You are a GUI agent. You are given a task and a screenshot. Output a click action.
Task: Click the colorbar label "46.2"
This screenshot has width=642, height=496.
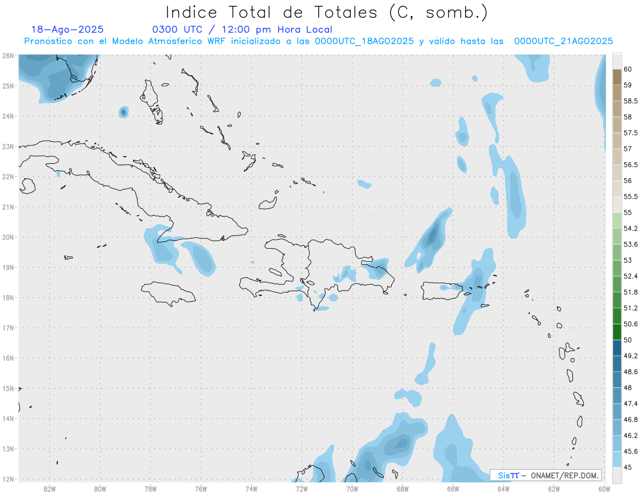pos(631,435)
